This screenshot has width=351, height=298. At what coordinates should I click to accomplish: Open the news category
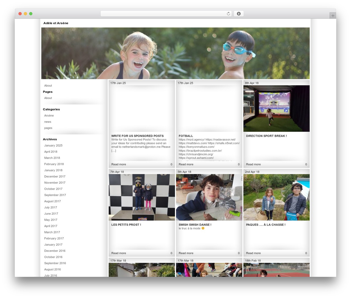coord(48,122)
